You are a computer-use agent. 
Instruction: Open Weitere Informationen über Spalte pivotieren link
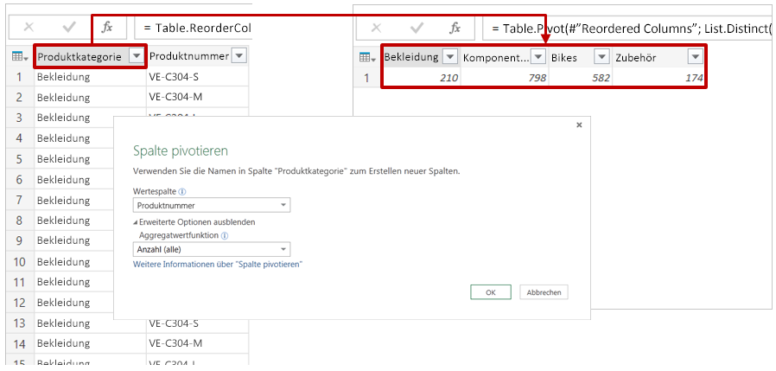218,265
